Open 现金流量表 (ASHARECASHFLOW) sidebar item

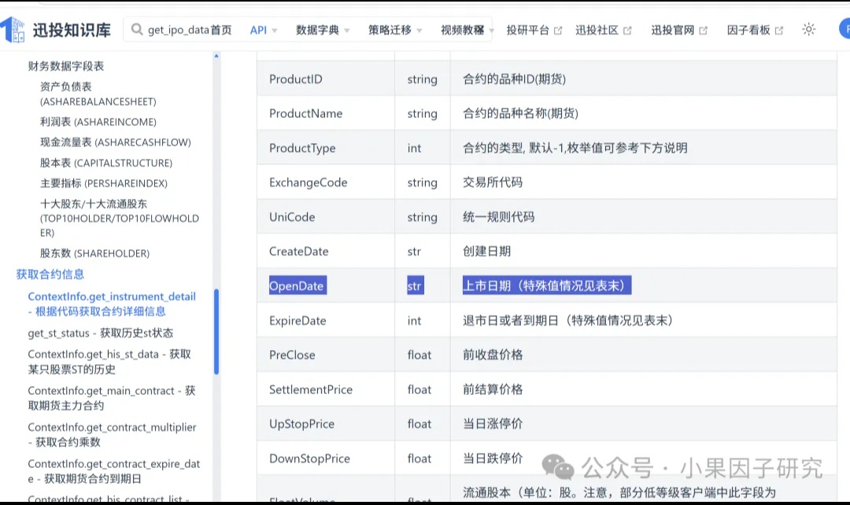click(x=116, y=142)
